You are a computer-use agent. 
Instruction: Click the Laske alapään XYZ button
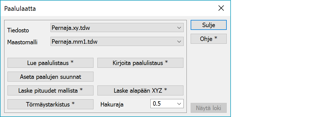click(x=140, y=90)
